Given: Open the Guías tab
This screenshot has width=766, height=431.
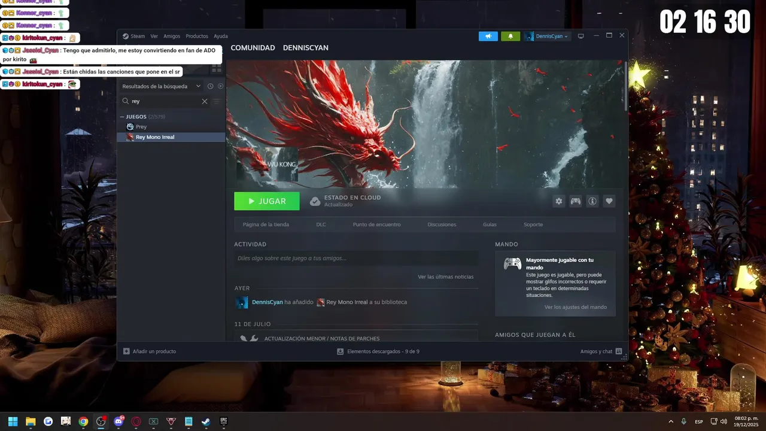Looking at the screenshot, I should (x=490, y=224).
